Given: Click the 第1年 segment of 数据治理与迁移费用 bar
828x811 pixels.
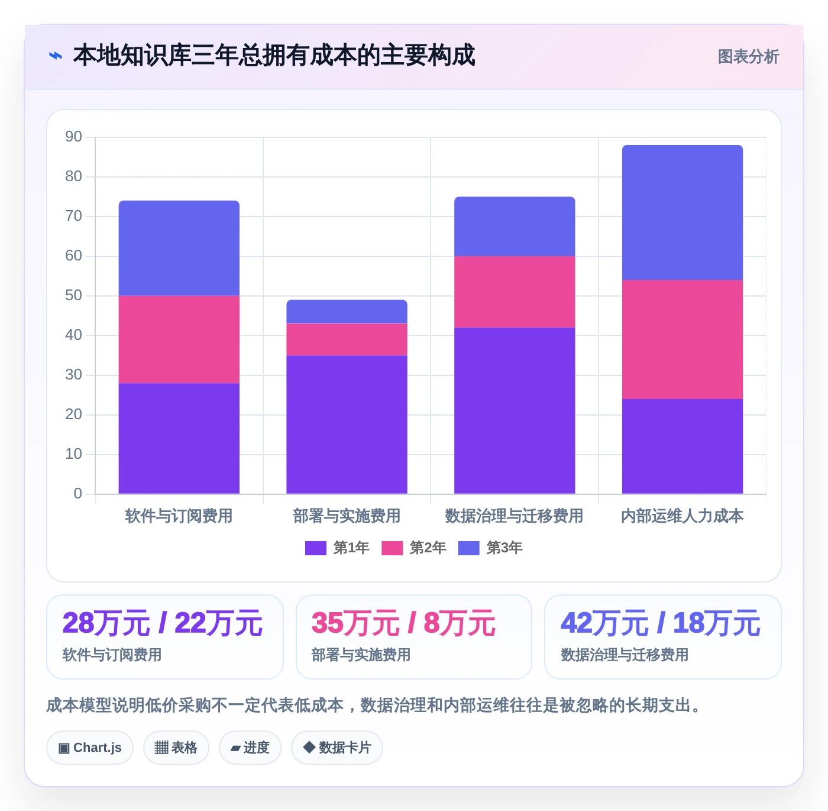Looking at the screenshot, I should click(x=515, y=411).
